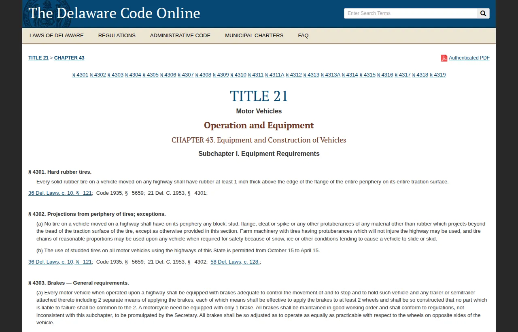Screen dimensions: 518x332
Task: Click inside the search terms input field
Action: [410, 13]
